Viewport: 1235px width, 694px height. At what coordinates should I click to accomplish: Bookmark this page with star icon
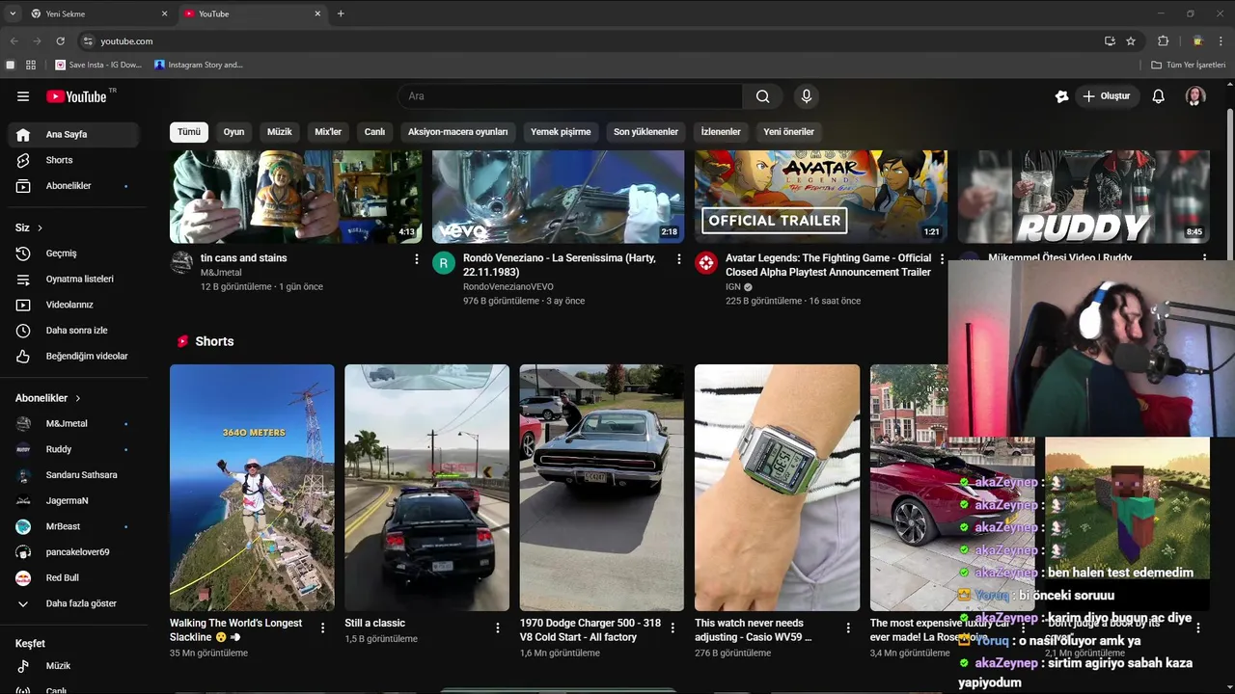click(1131, 41)
